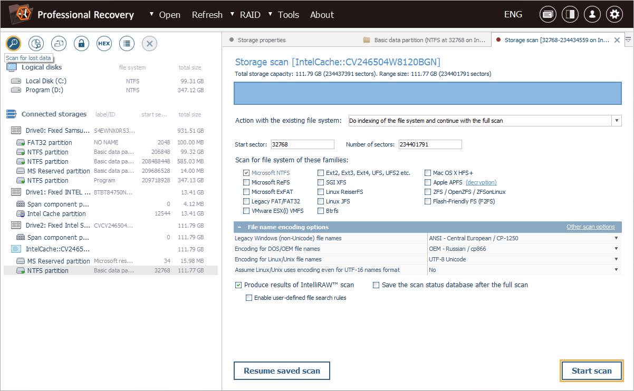Click the Resume saved scan button
This screenshot has width=634, height=391.
282,371
